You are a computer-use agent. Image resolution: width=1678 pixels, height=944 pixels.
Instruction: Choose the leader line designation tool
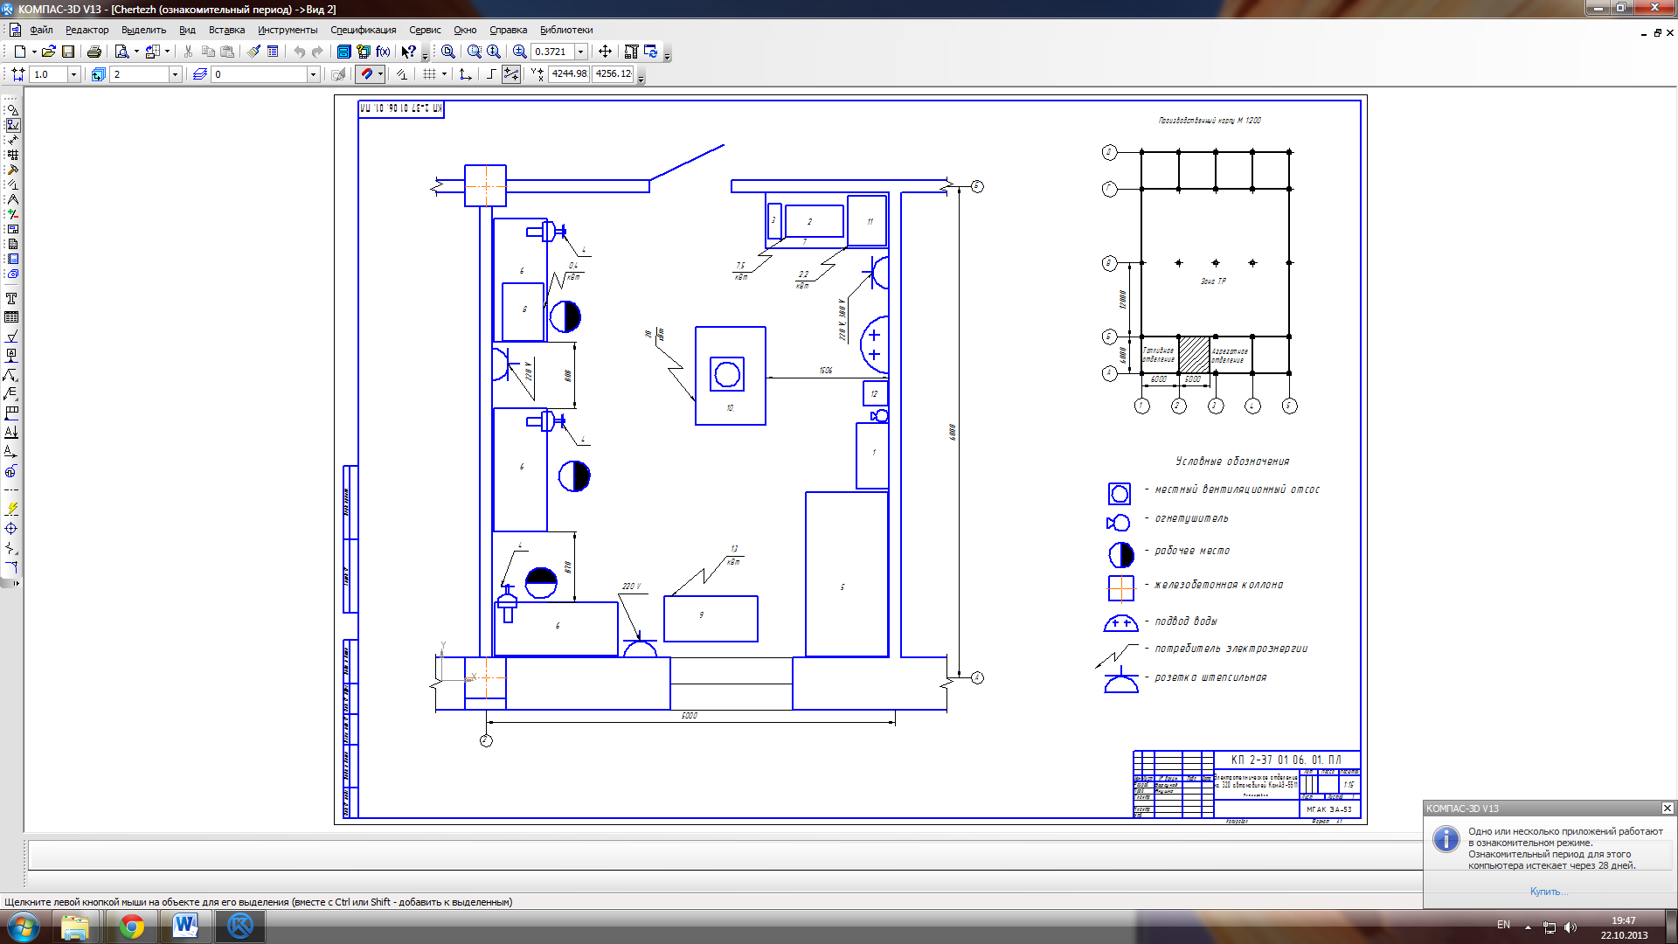[11, 375]
